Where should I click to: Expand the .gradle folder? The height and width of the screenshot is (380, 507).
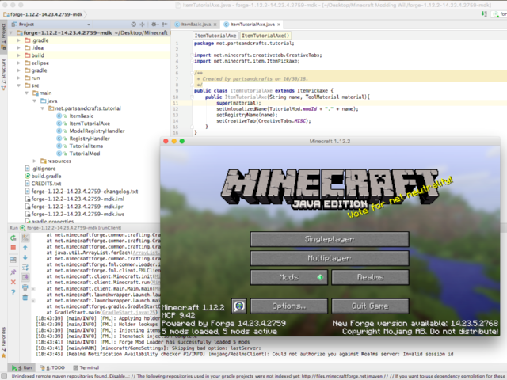click(19, 40)
